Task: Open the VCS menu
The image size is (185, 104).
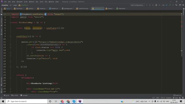Action: click(x=46, y=2)
